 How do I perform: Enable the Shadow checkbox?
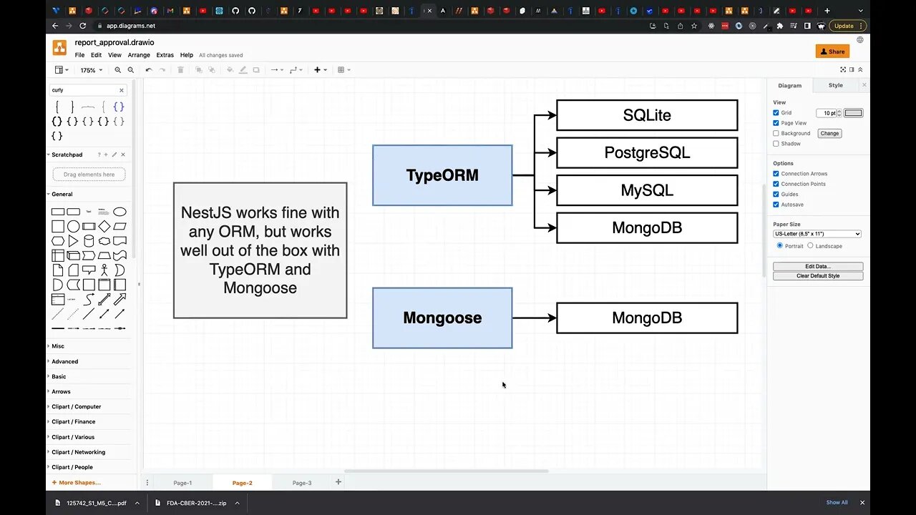click(x=776, y=144)
